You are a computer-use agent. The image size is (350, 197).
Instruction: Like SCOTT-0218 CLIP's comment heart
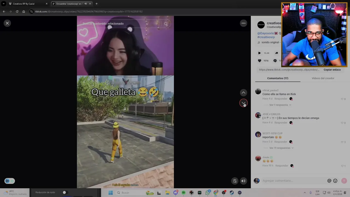[x=342, y=142]
